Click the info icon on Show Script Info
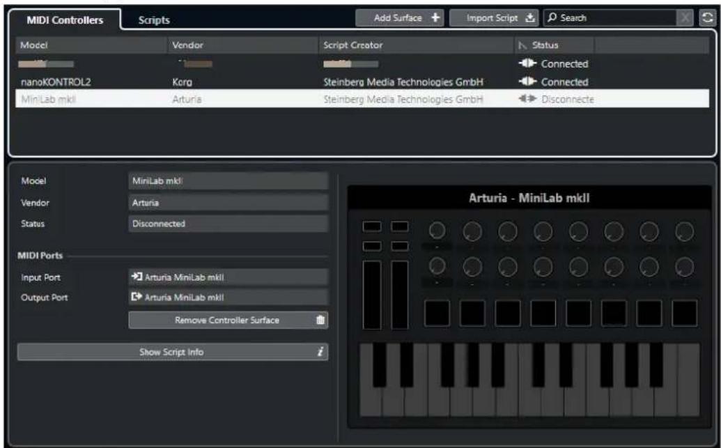The width and height of the screenshot is (721, 448). click(320, 352)
